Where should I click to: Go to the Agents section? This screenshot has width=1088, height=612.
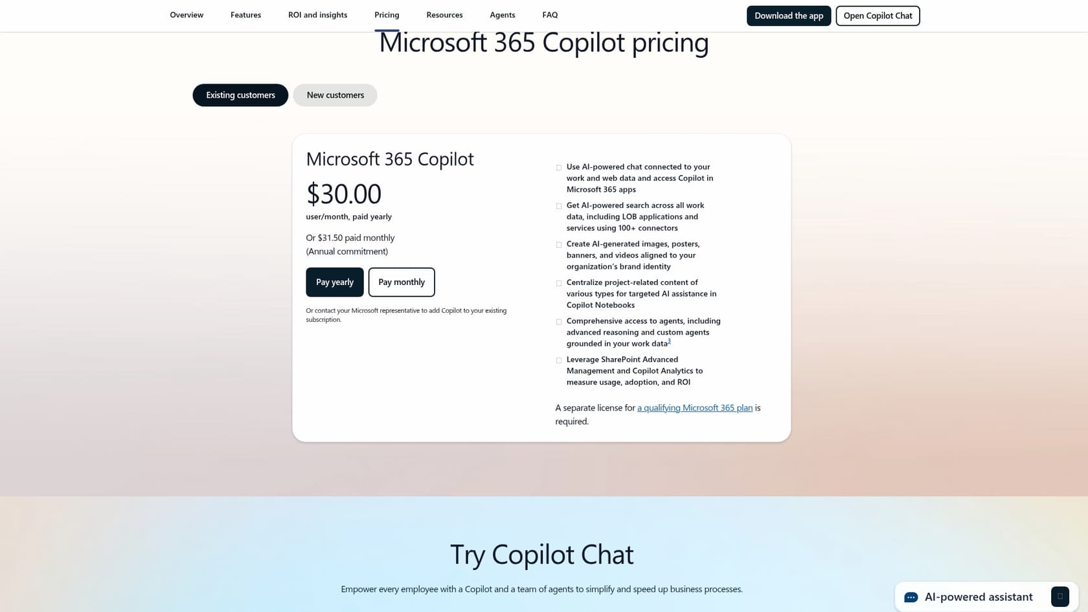pos(502,15)
